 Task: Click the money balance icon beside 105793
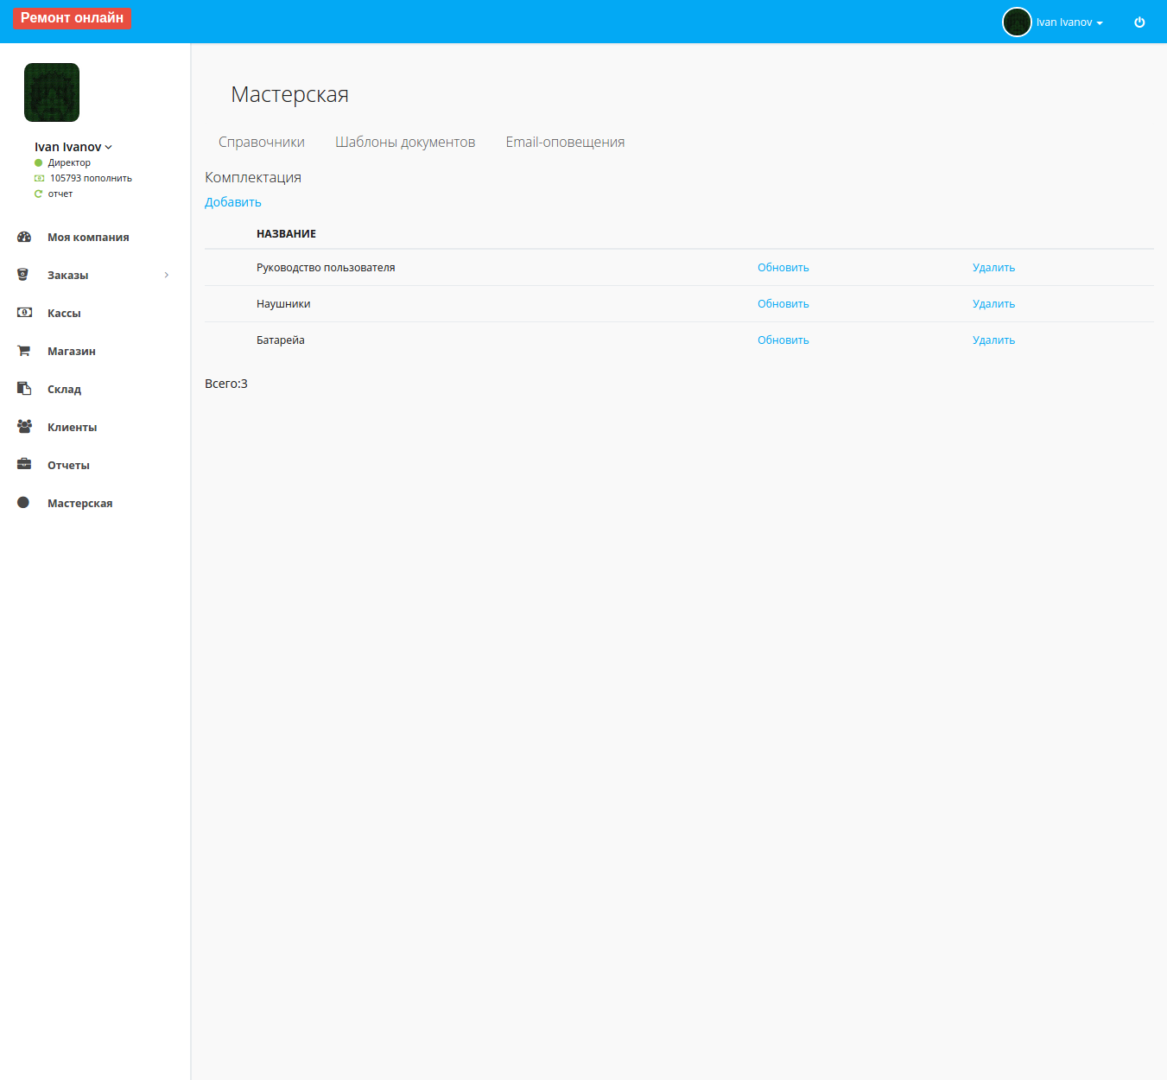tap(39, 178)
